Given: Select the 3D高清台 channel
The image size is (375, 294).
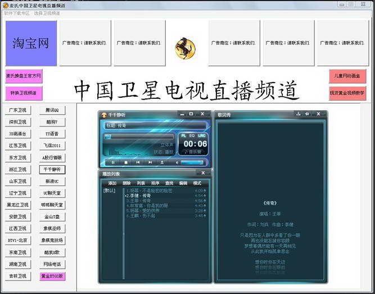Looking at the screenshot, I should pos(18,134).
